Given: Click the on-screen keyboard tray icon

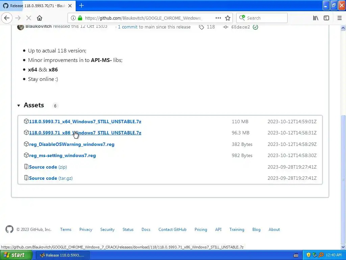Looking at the screenshot, I should [296, 255].
